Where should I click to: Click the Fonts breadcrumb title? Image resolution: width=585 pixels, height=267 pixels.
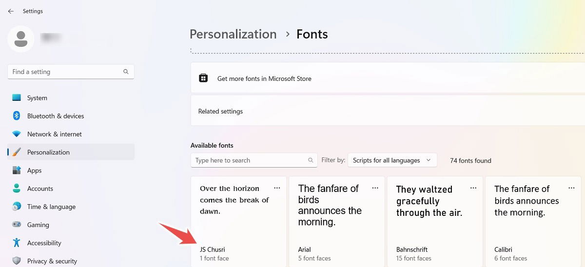[312, 34]
